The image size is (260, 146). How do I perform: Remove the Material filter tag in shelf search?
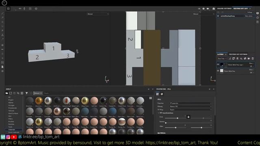click(41, 93)
